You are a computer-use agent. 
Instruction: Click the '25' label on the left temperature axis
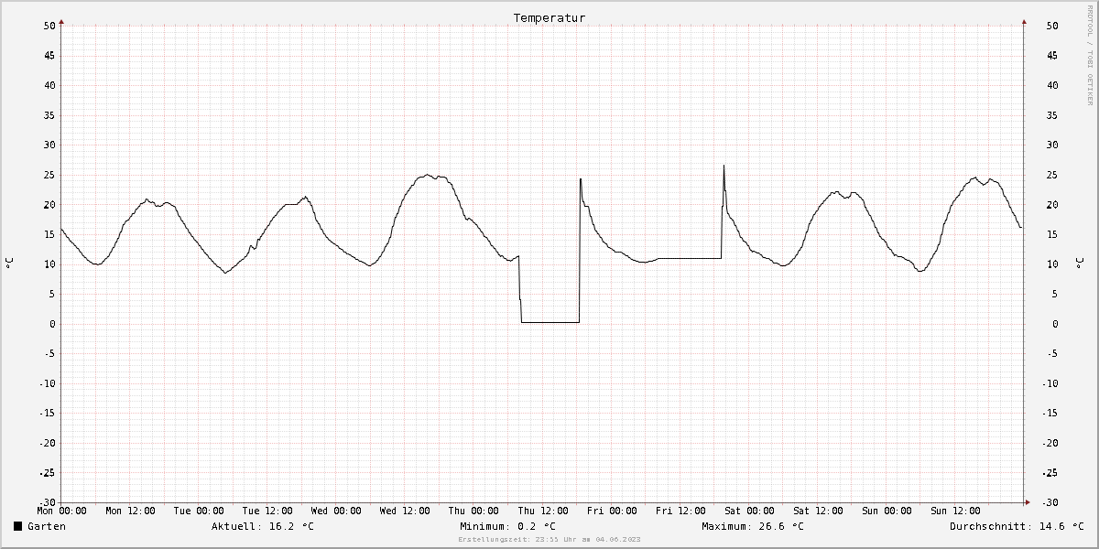pyautogui.click(x=49, y=175)
